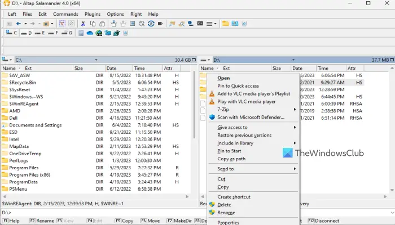The image size is (395, 225).
Task: Click the select files filter icon
Action: coord(62,24)
